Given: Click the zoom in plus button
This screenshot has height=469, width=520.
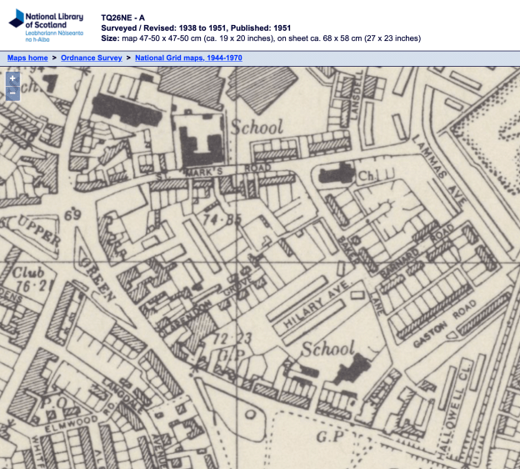Looking at the screenshot, I should (12, 79).
